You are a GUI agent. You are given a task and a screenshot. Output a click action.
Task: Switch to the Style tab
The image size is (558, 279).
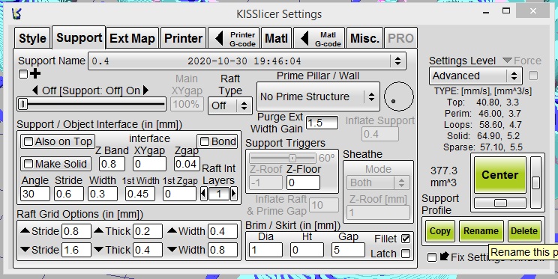32,38
